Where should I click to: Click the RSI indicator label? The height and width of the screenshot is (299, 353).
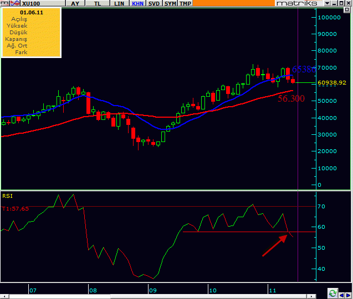(7, 195)
